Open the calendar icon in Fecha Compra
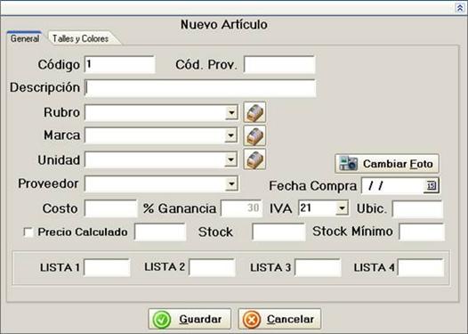 (432, 186)
